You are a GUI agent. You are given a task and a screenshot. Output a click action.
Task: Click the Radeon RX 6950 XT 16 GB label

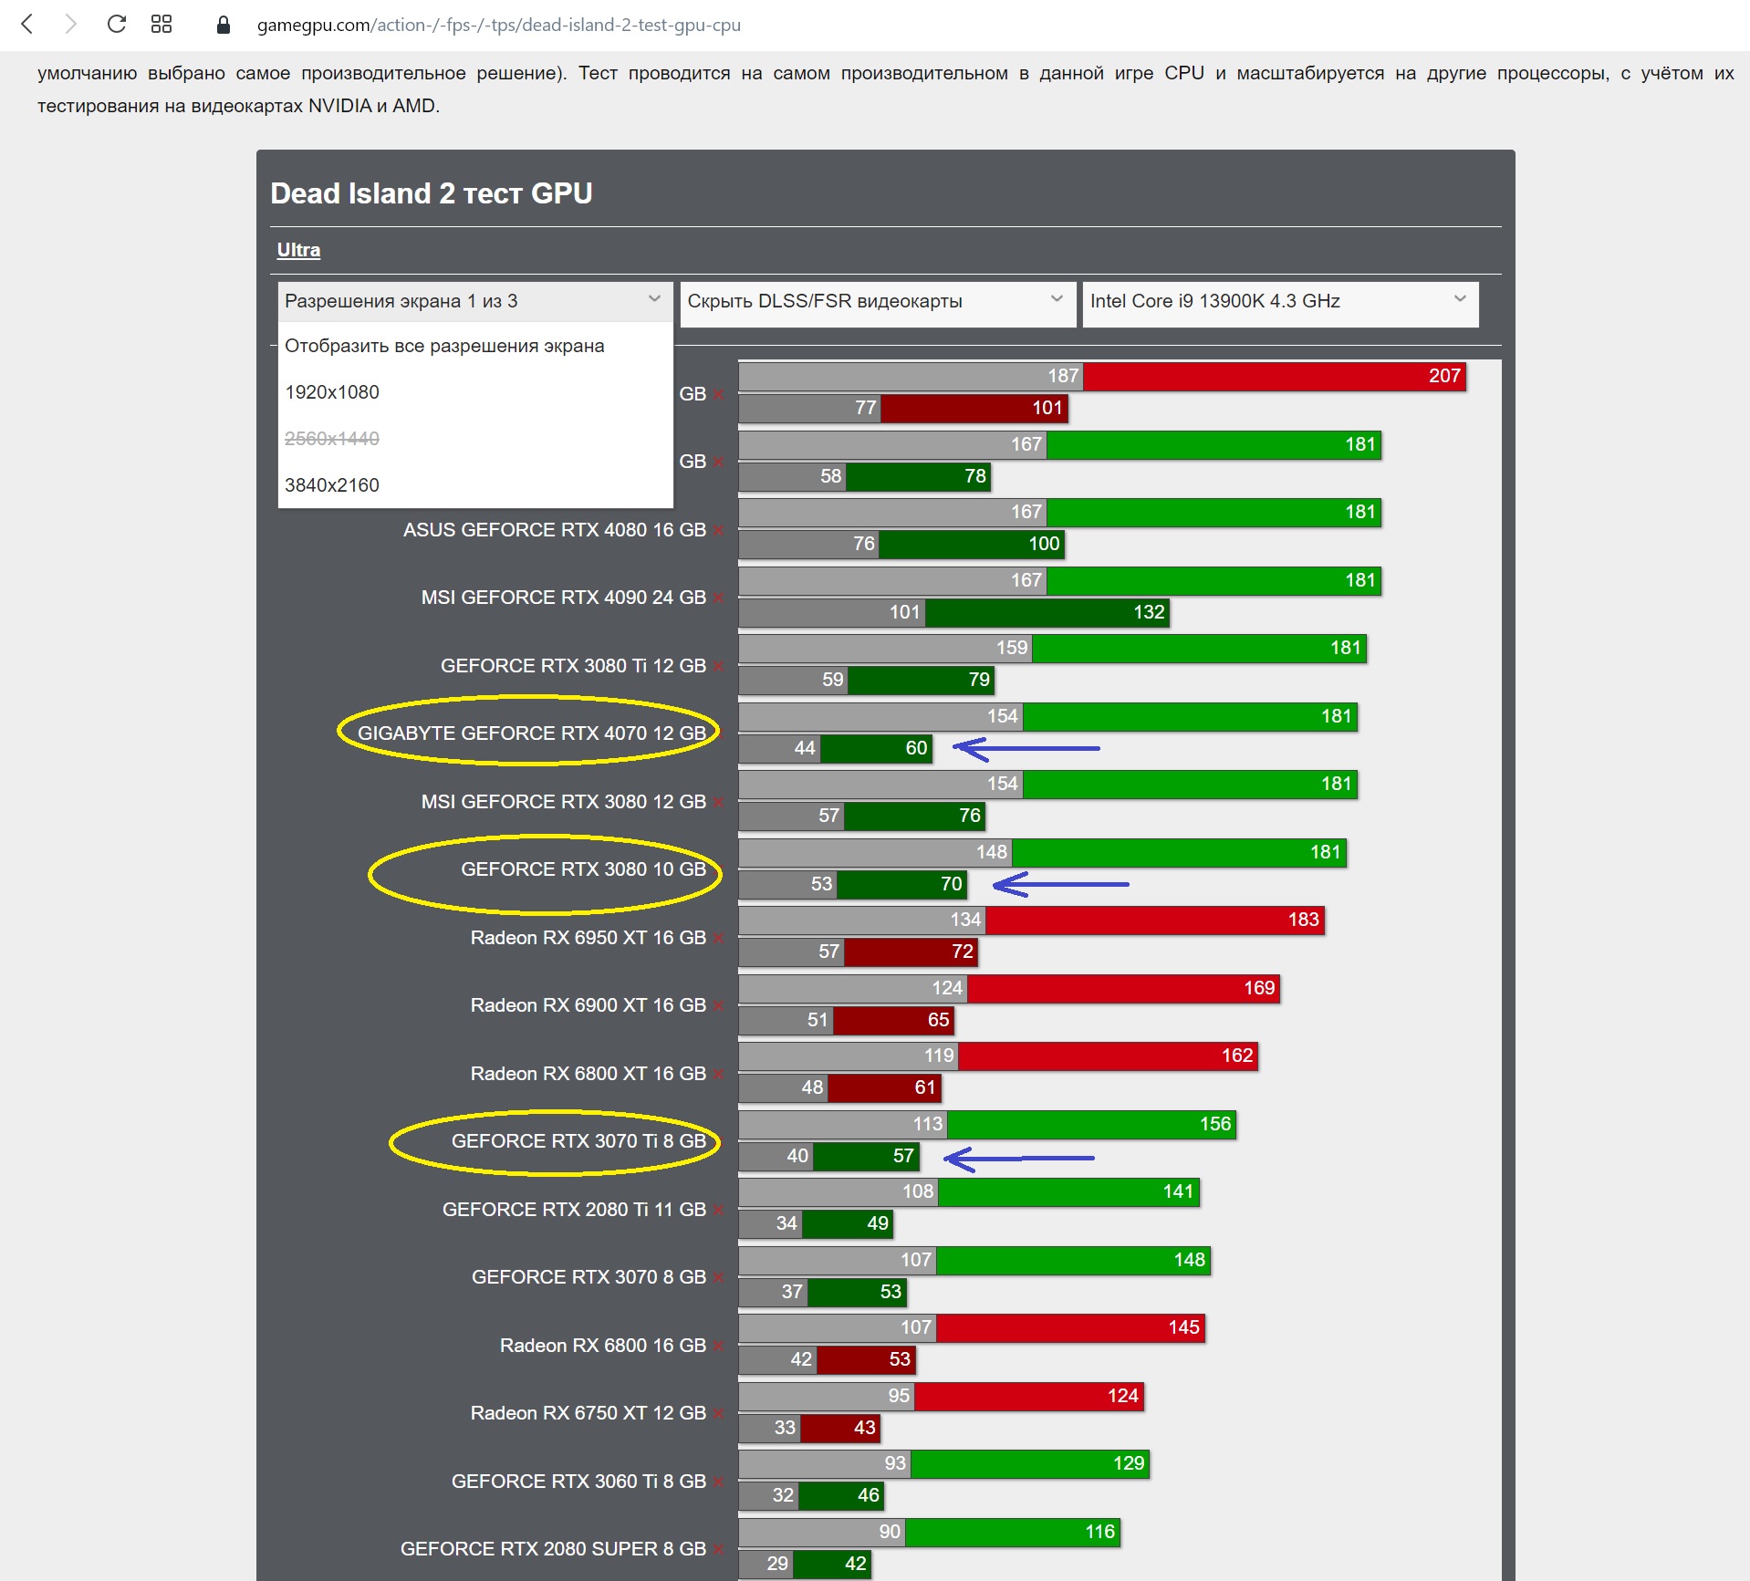(589, 938)
